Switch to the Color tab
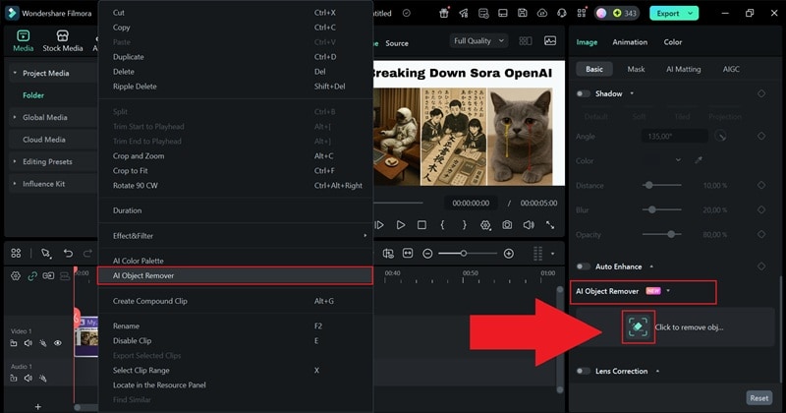This screenshot has height=413, width=786. coord(673,42)
